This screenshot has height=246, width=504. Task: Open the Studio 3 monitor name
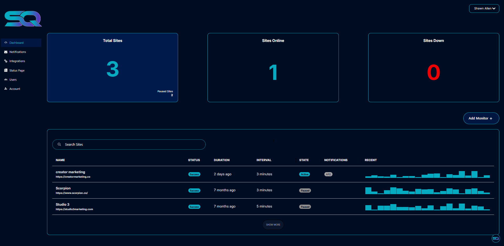[63, 205]
